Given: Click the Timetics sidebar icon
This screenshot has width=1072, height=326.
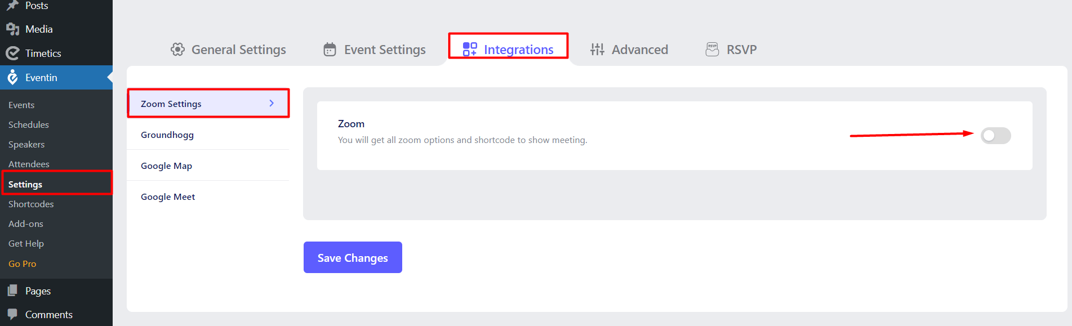Looking at the screenshot, I should click(x=12, y=53).
